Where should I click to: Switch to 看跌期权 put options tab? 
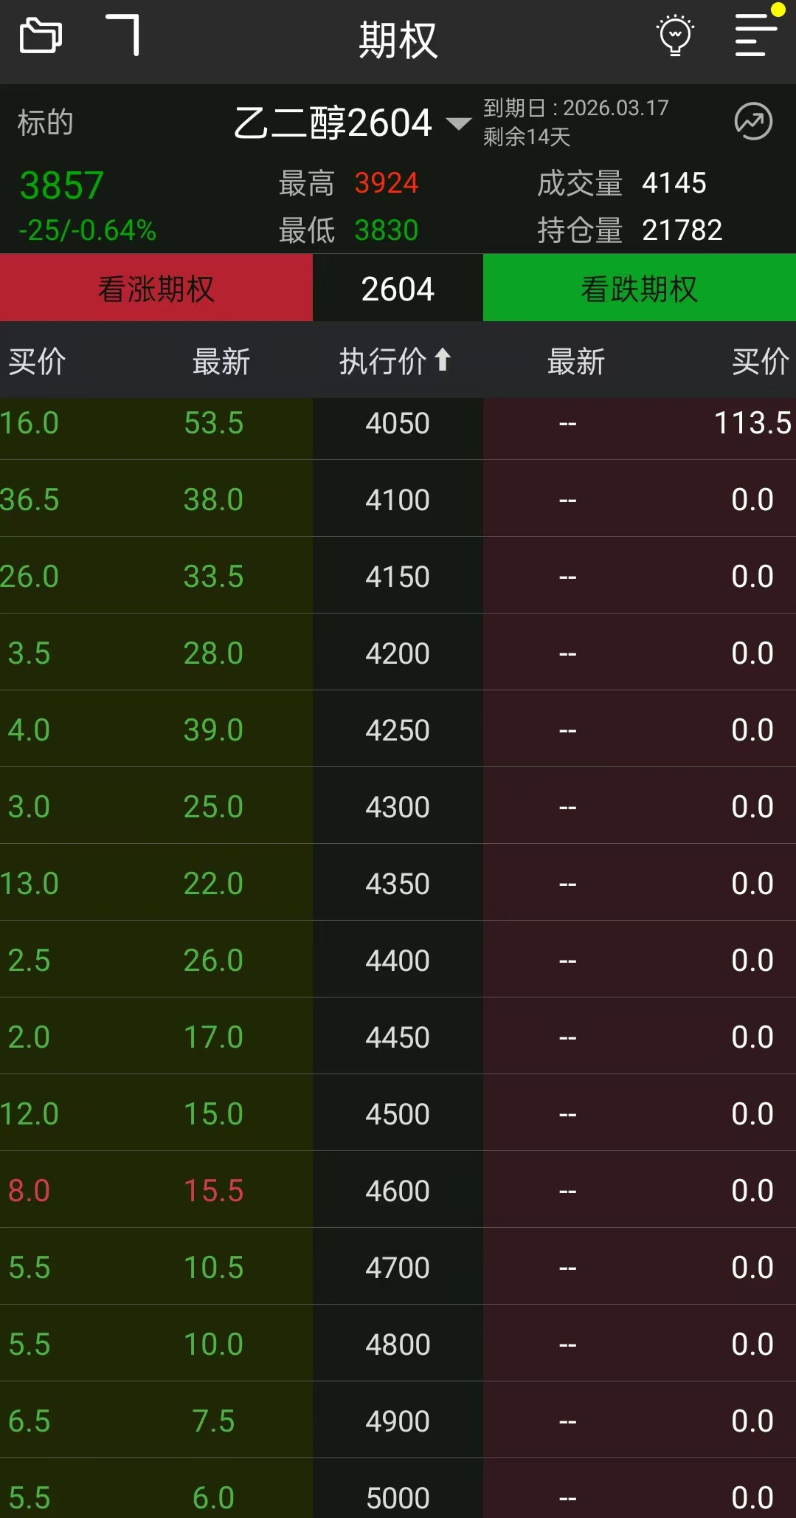click(x=639, y=289)
